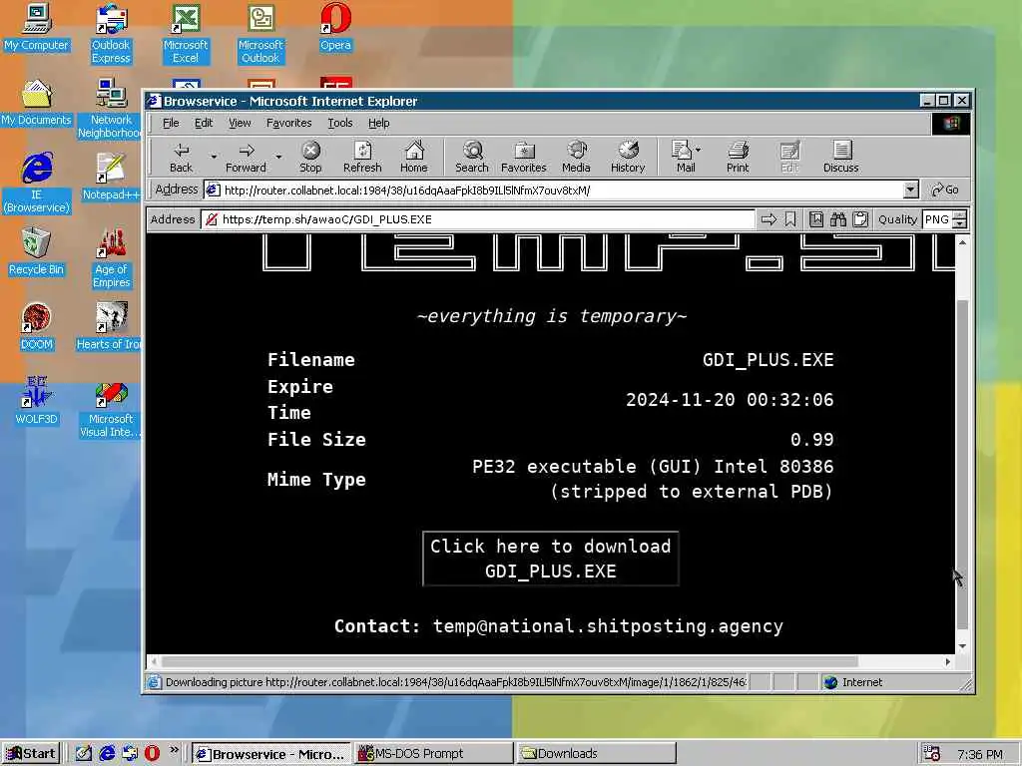Open Network Neighborhood desktop icon

(110, 109)
